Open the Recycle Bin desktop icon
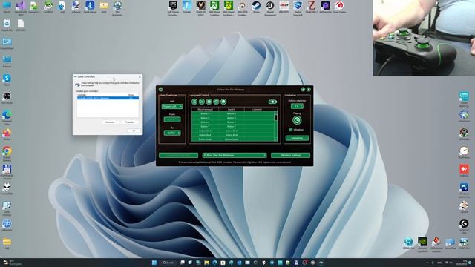Image resolution: width=475 pixels, height=267 pixels. click(x=7, y=25)
